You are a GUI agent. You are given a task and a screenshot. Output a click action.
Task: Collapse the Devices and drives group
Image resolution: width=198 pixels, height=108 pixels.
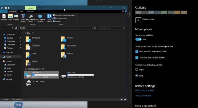click(x=23, y=69)
